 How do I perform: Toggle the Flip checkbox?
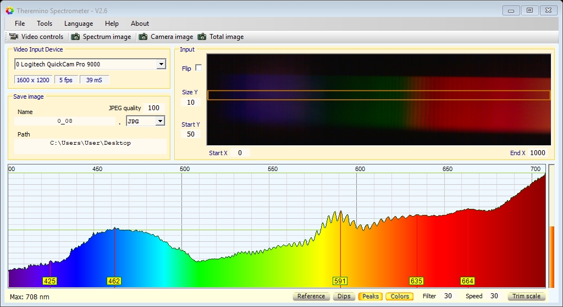click(198, 68)
